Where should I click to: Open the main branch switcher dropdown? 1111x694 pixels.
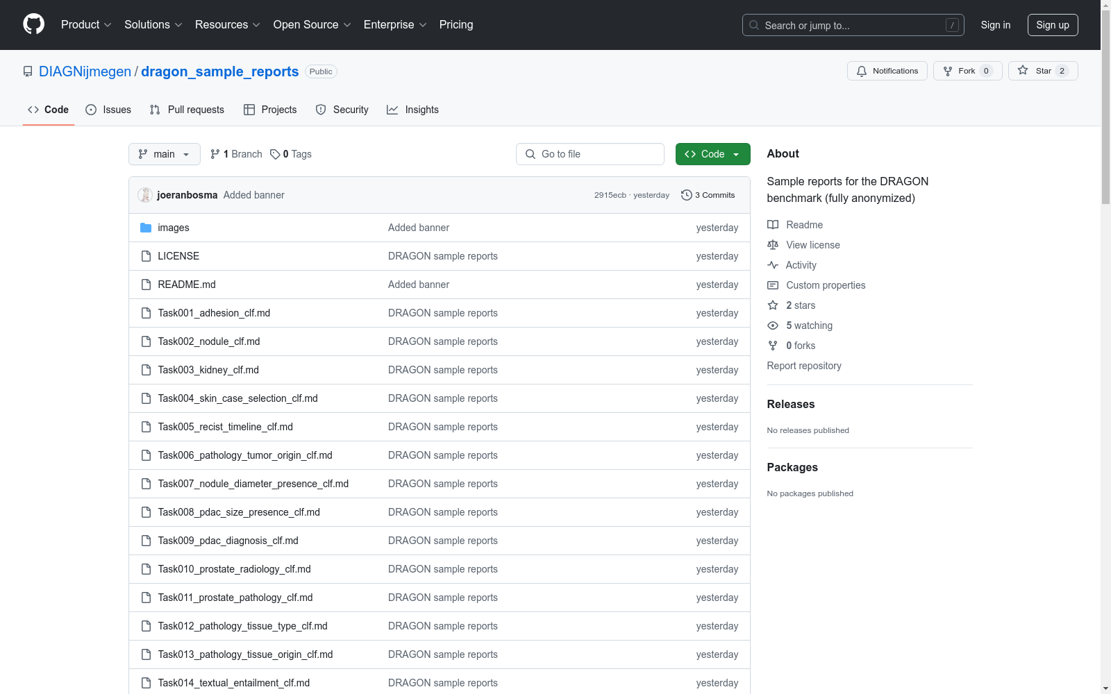[x=165, y=154]
